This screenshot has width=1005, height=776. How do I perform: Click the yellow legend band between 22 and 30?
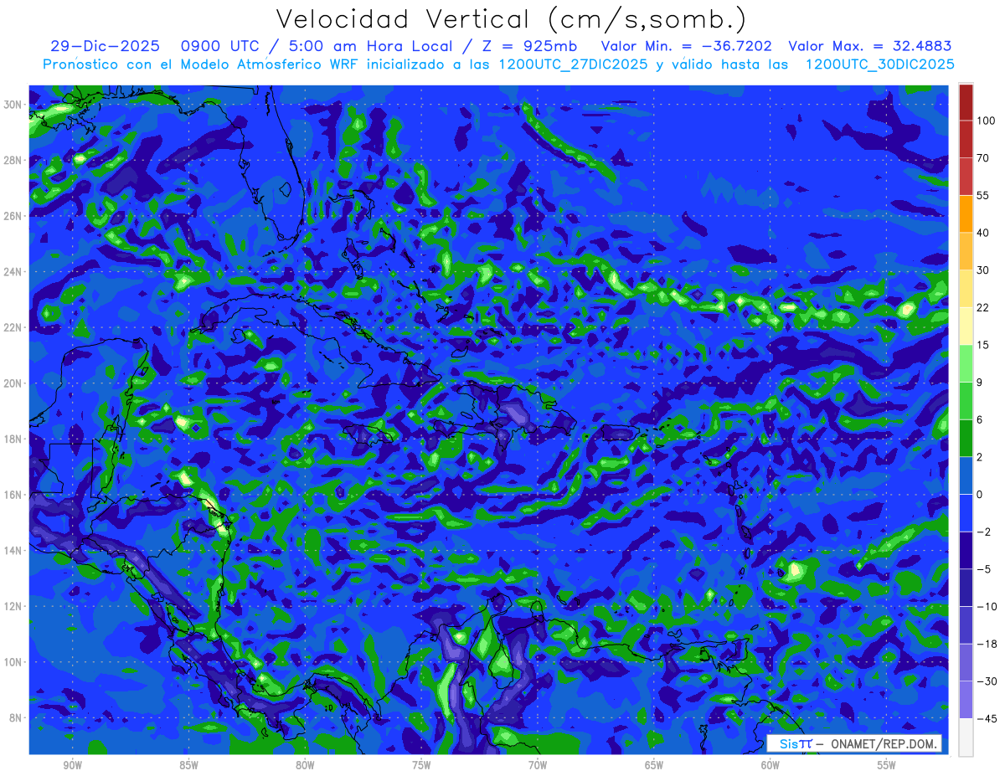tap(966, 288)
